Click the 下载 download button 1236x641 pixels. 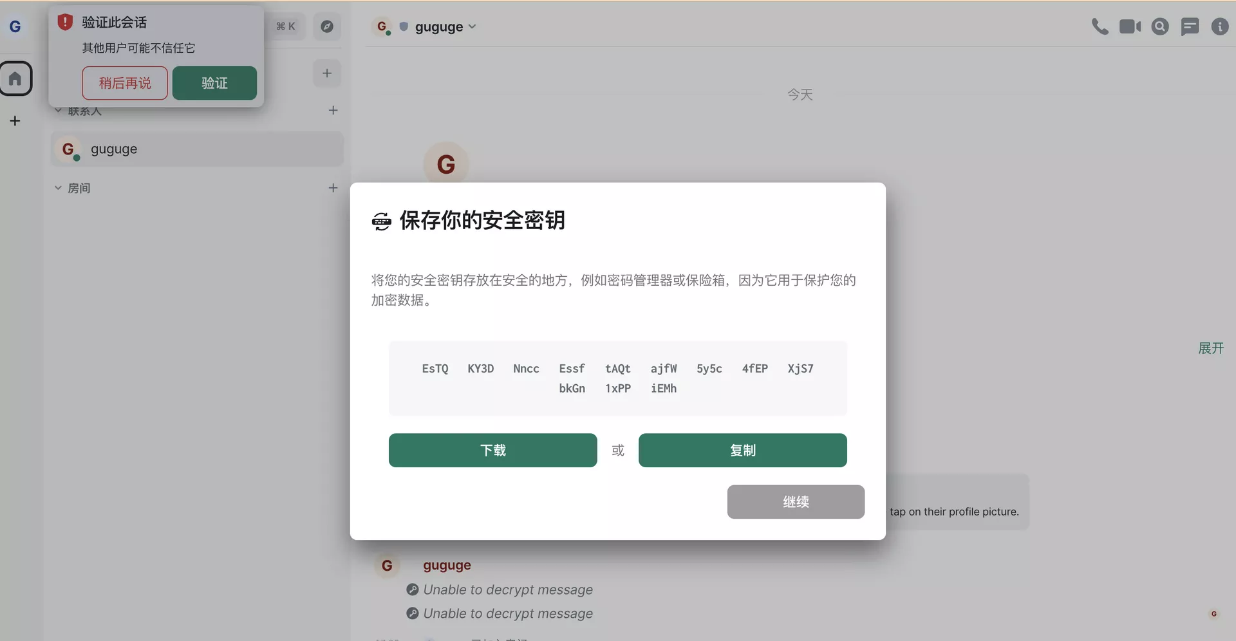click(x=492, y=451)
